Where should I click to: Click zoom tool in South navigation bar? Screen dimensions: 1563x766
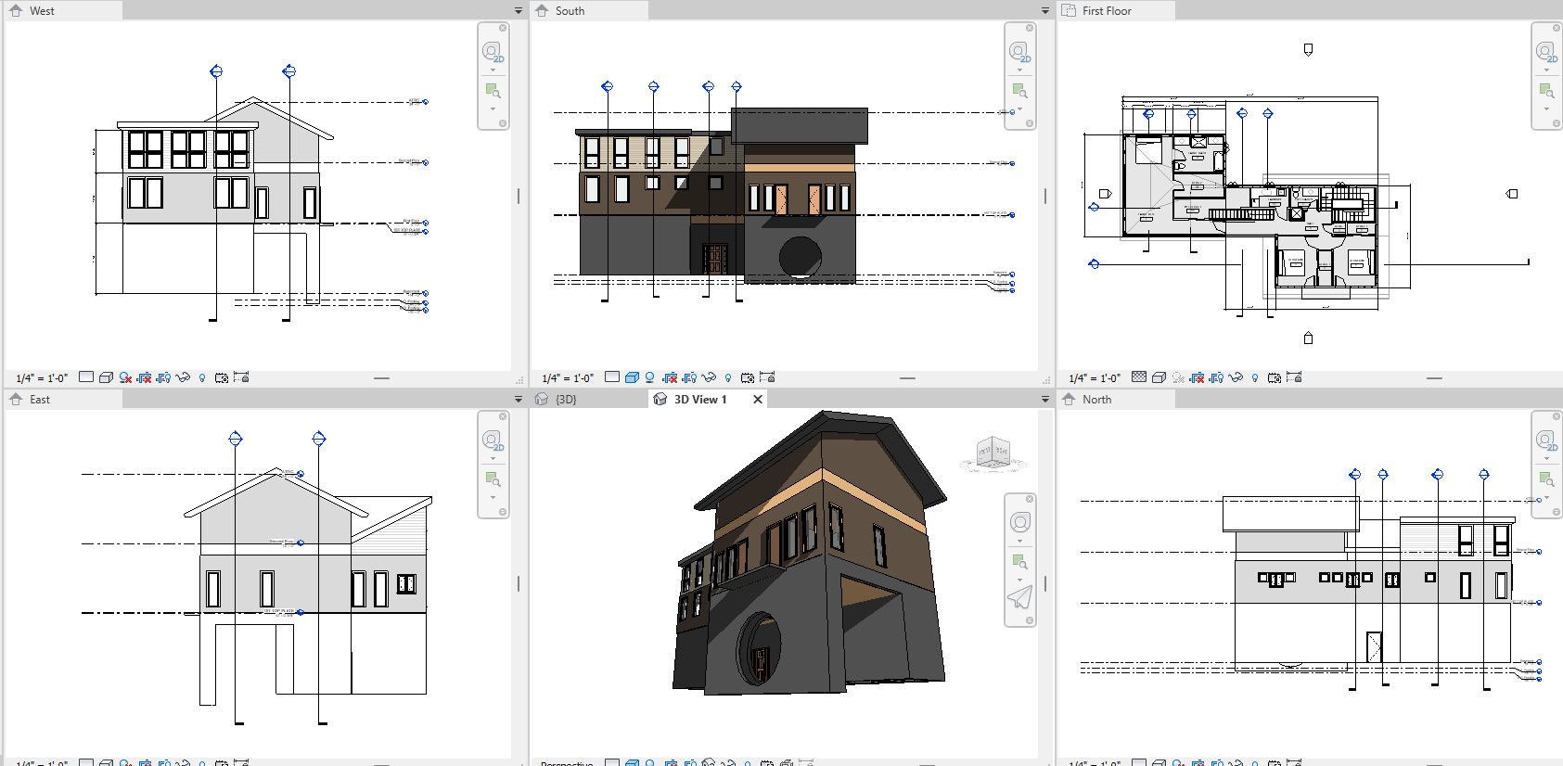point(1019,91)
